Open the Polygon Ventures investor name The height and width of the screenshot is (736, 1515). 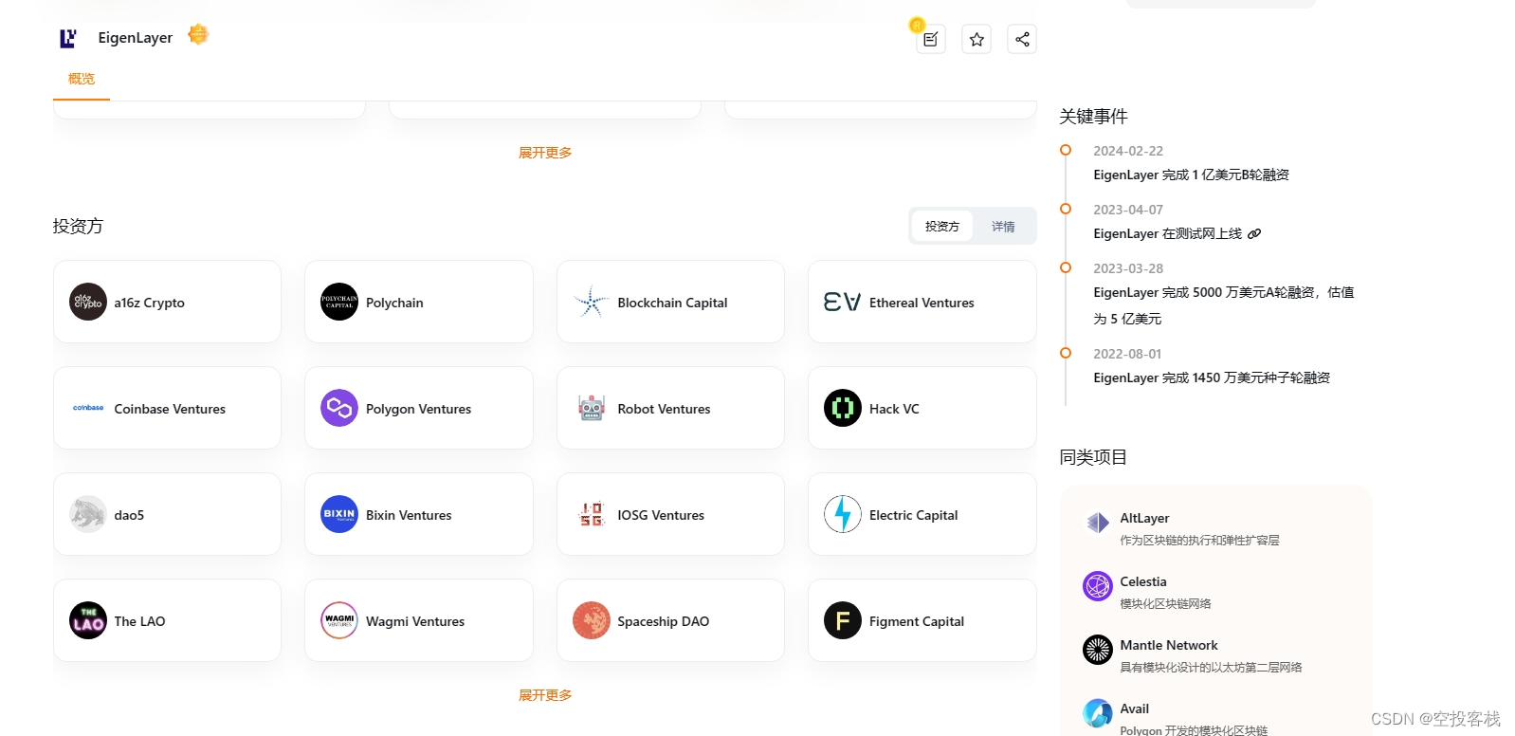click(x=418, y=409)
